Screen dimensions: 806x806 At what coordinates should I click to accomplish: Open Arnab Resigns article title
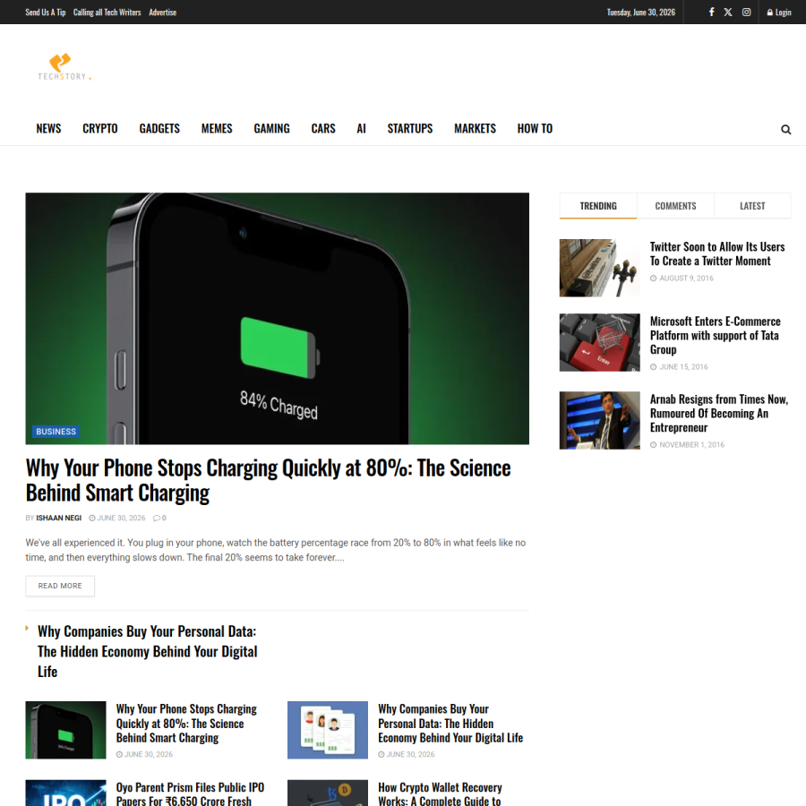pos(718,413)
